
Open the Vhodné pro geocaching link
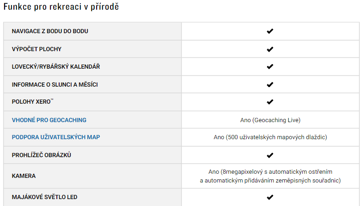[49, 120]
